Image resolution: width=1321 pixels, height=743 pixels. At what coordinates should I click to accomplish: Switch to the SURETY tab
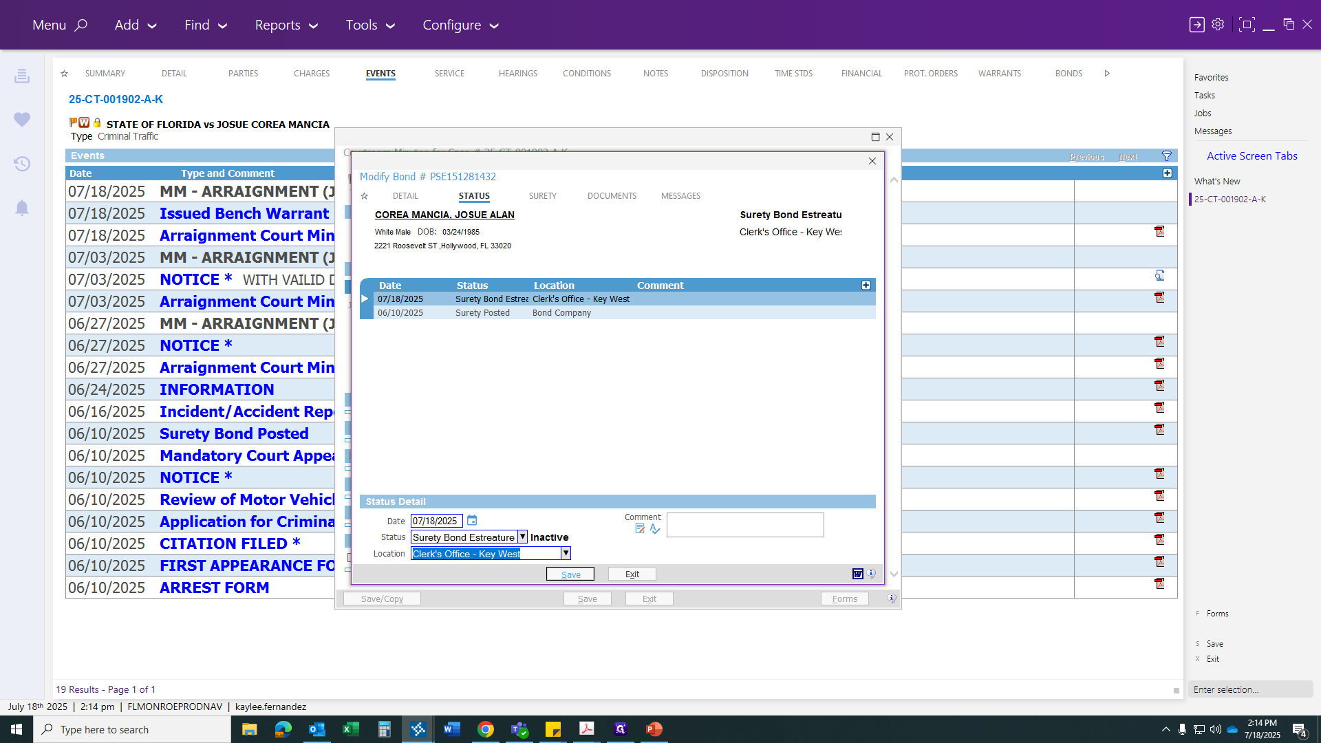pos(542,196)
